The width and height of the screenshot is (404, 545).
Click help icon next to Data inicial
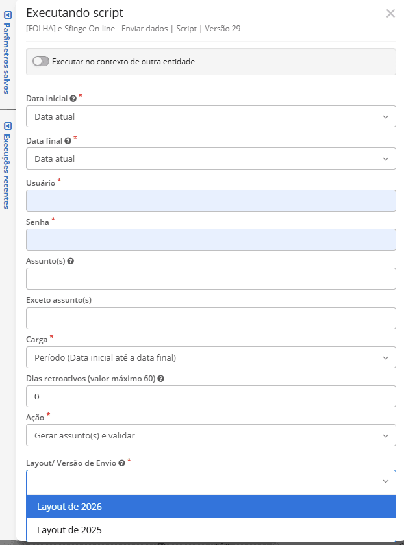[73, 98]
